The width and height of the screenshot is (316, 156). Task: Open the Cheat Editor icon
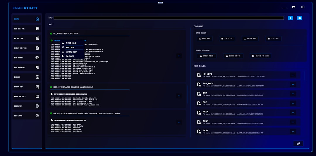pos(37,48)
